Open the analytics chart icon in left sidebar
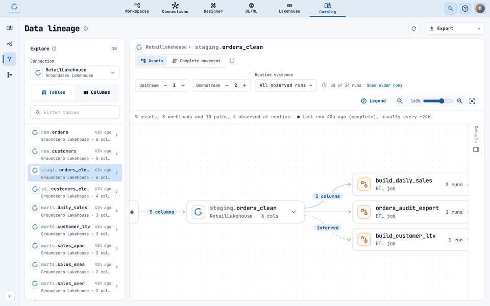The width and height of the screenshot is (490, 306). pos(9,43)
